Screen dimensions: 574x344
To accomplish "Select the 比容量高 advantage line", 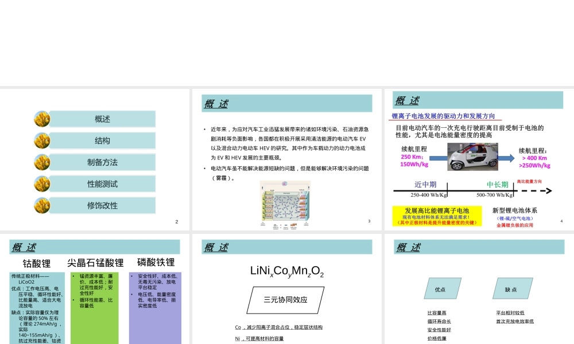I will [x=437, y=313].
